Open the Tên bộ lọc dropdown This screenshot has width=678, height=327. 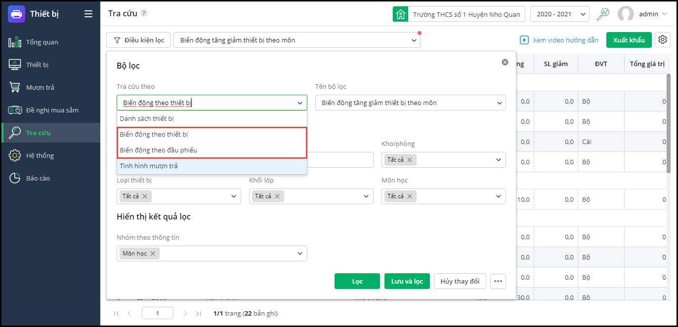tap(410, 103)
